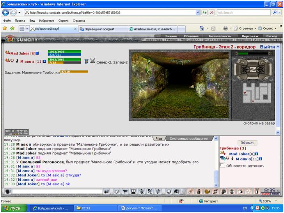
Task: Switch to Системные сообщения tab
Action: tap(189, 139)
